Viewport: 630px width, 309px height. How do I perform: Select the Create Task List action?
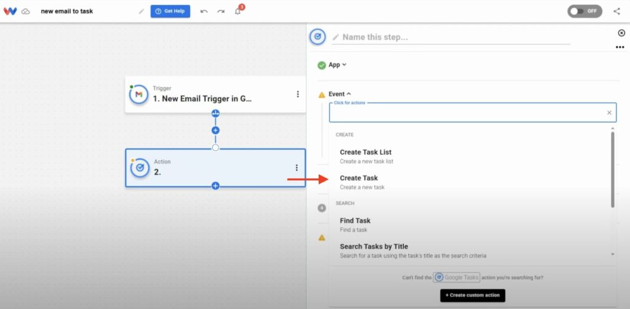tap(470, 156)
